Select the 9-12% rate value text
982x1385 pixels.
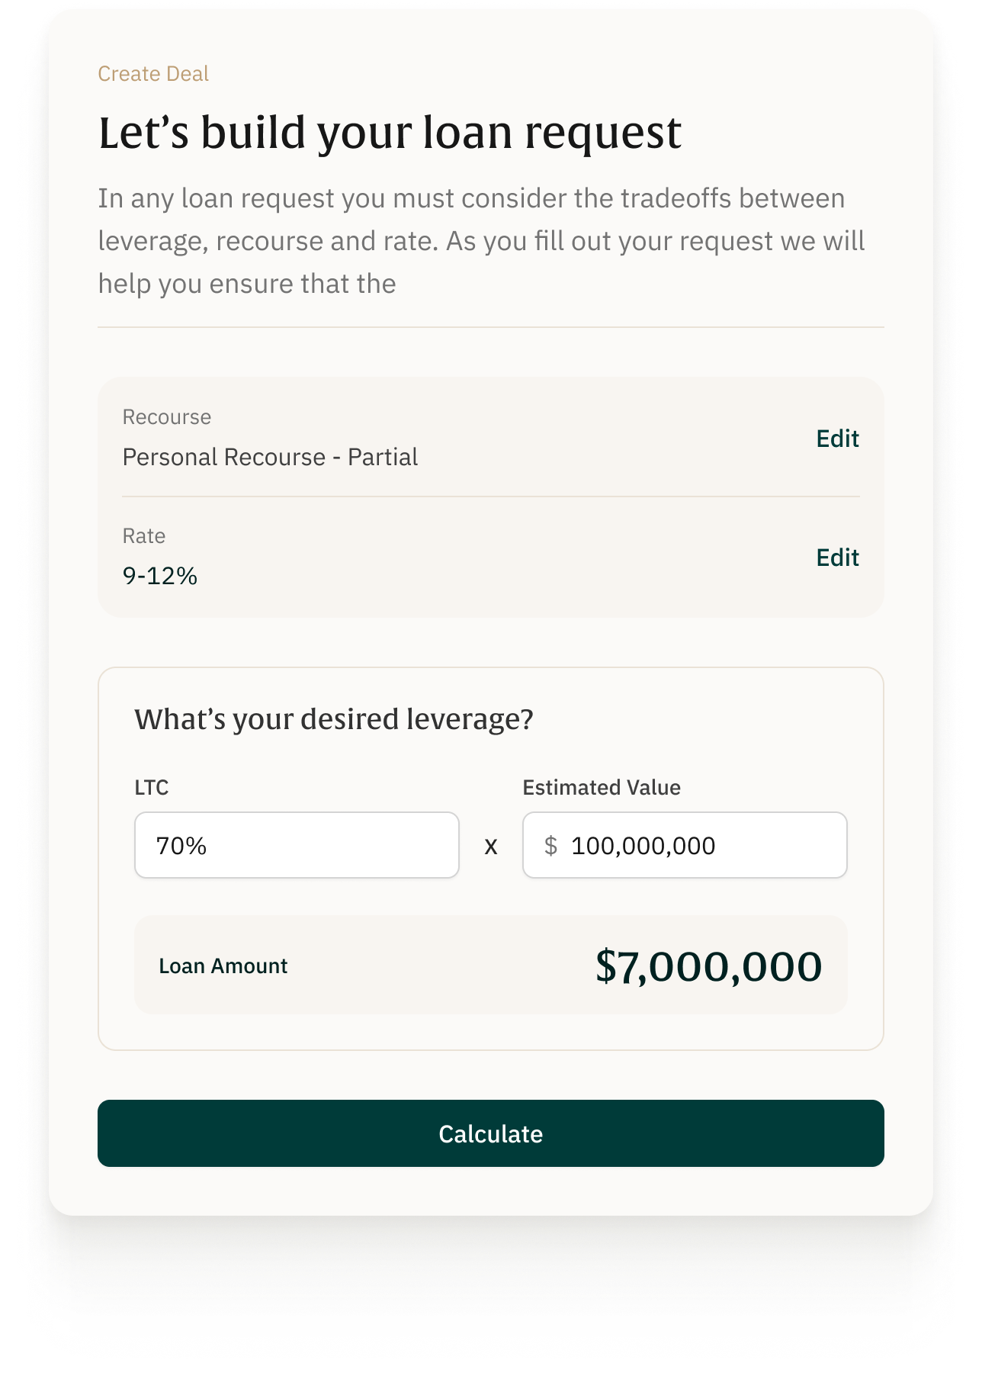pos(160,576)
